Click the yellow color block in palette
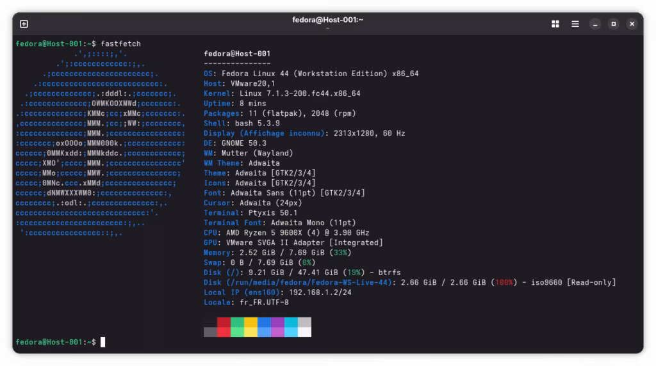This screenshot has height=366, width=656. [x=250, y=322]
